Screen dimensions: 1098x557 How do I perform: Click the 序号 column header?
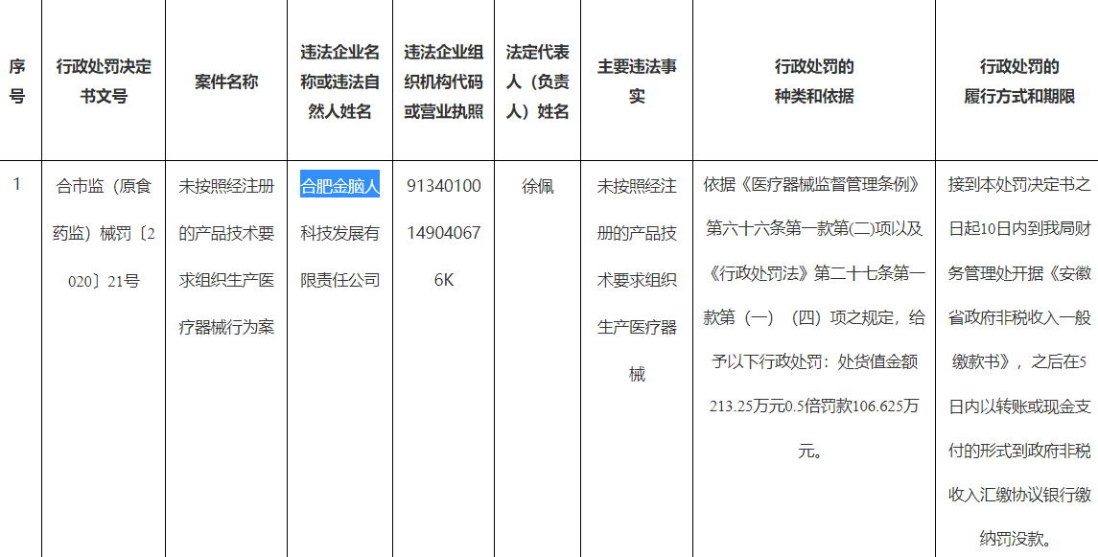pos(17,81)
